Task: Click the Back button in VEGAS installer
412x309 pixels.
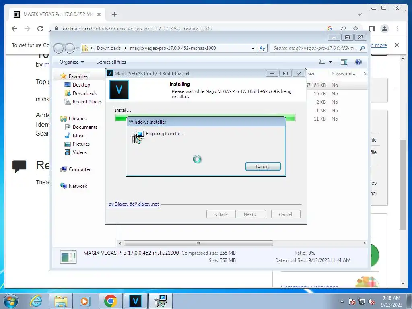Action: coord(221,214)
